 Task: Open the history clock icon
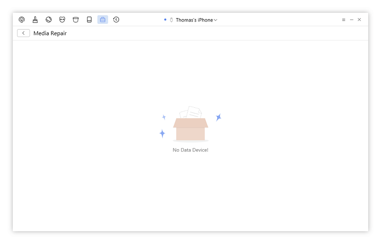(116, 20)
